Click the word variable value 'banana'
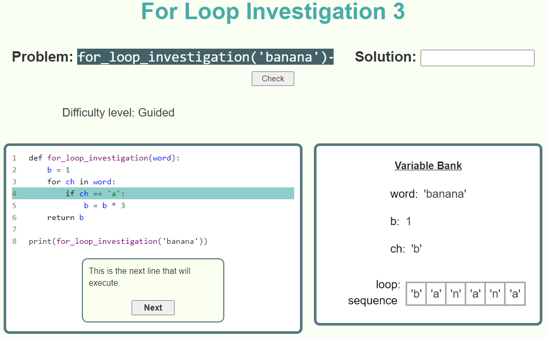Image resolution: width=546 pixels, height=338 pixels. pos(444,194)
